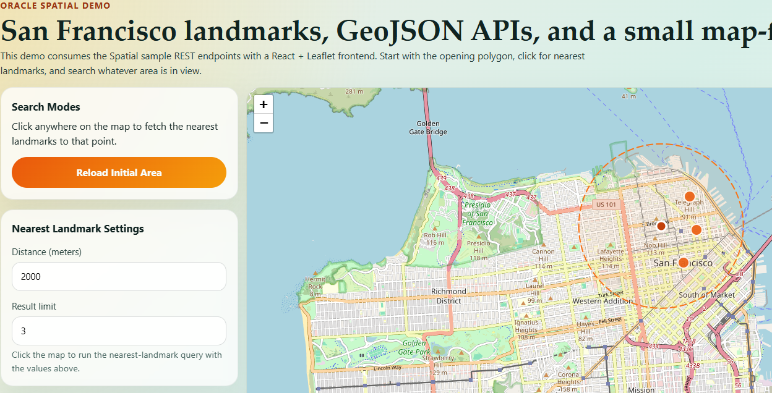Click the Western Addition neighborhood label
Viewport: 772px width, 393px height.
(x=603, y=301)
